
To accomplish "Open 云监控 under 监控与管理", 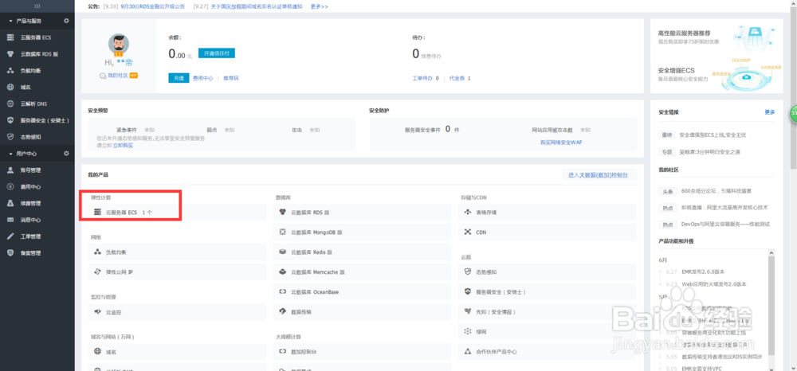I will point(177,312).
